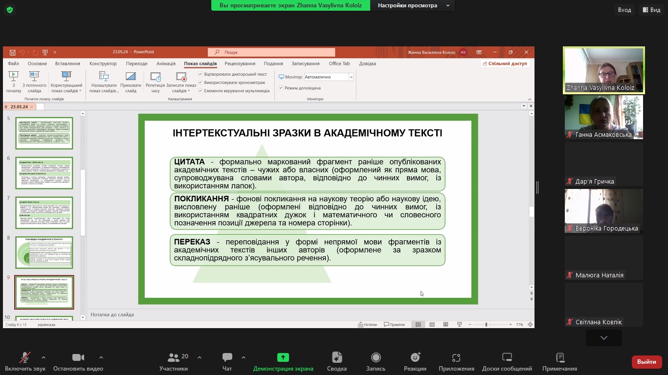
Task: Click the PowerPoint search box 'Пошук'
Action: coord(272,52)
